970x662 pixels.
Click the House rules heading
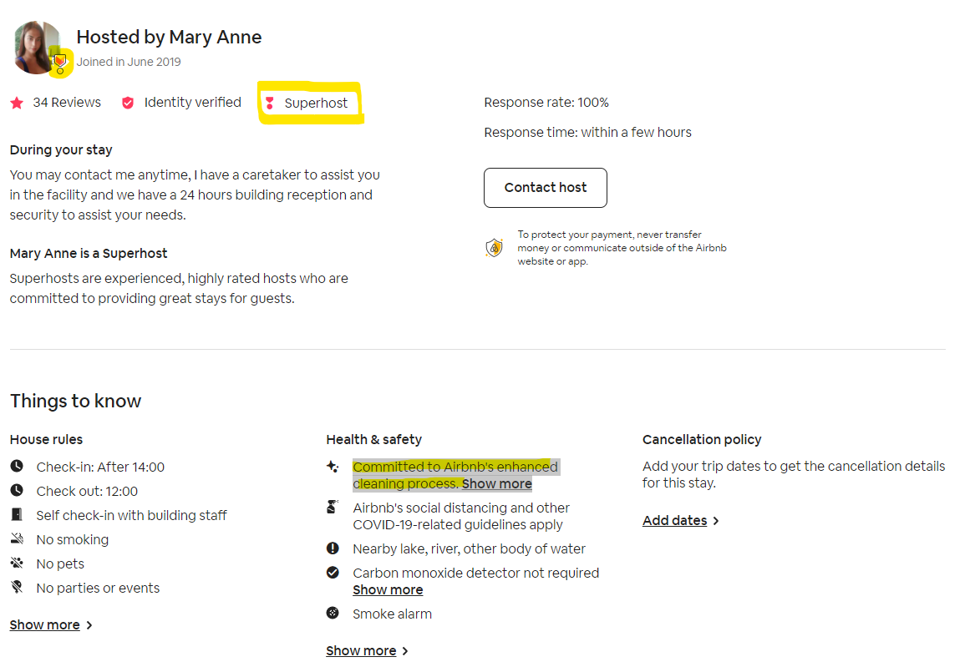[47, 439]
